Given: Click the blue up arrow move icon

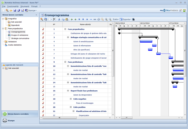Looking at the screenshot, I should 79,20.
